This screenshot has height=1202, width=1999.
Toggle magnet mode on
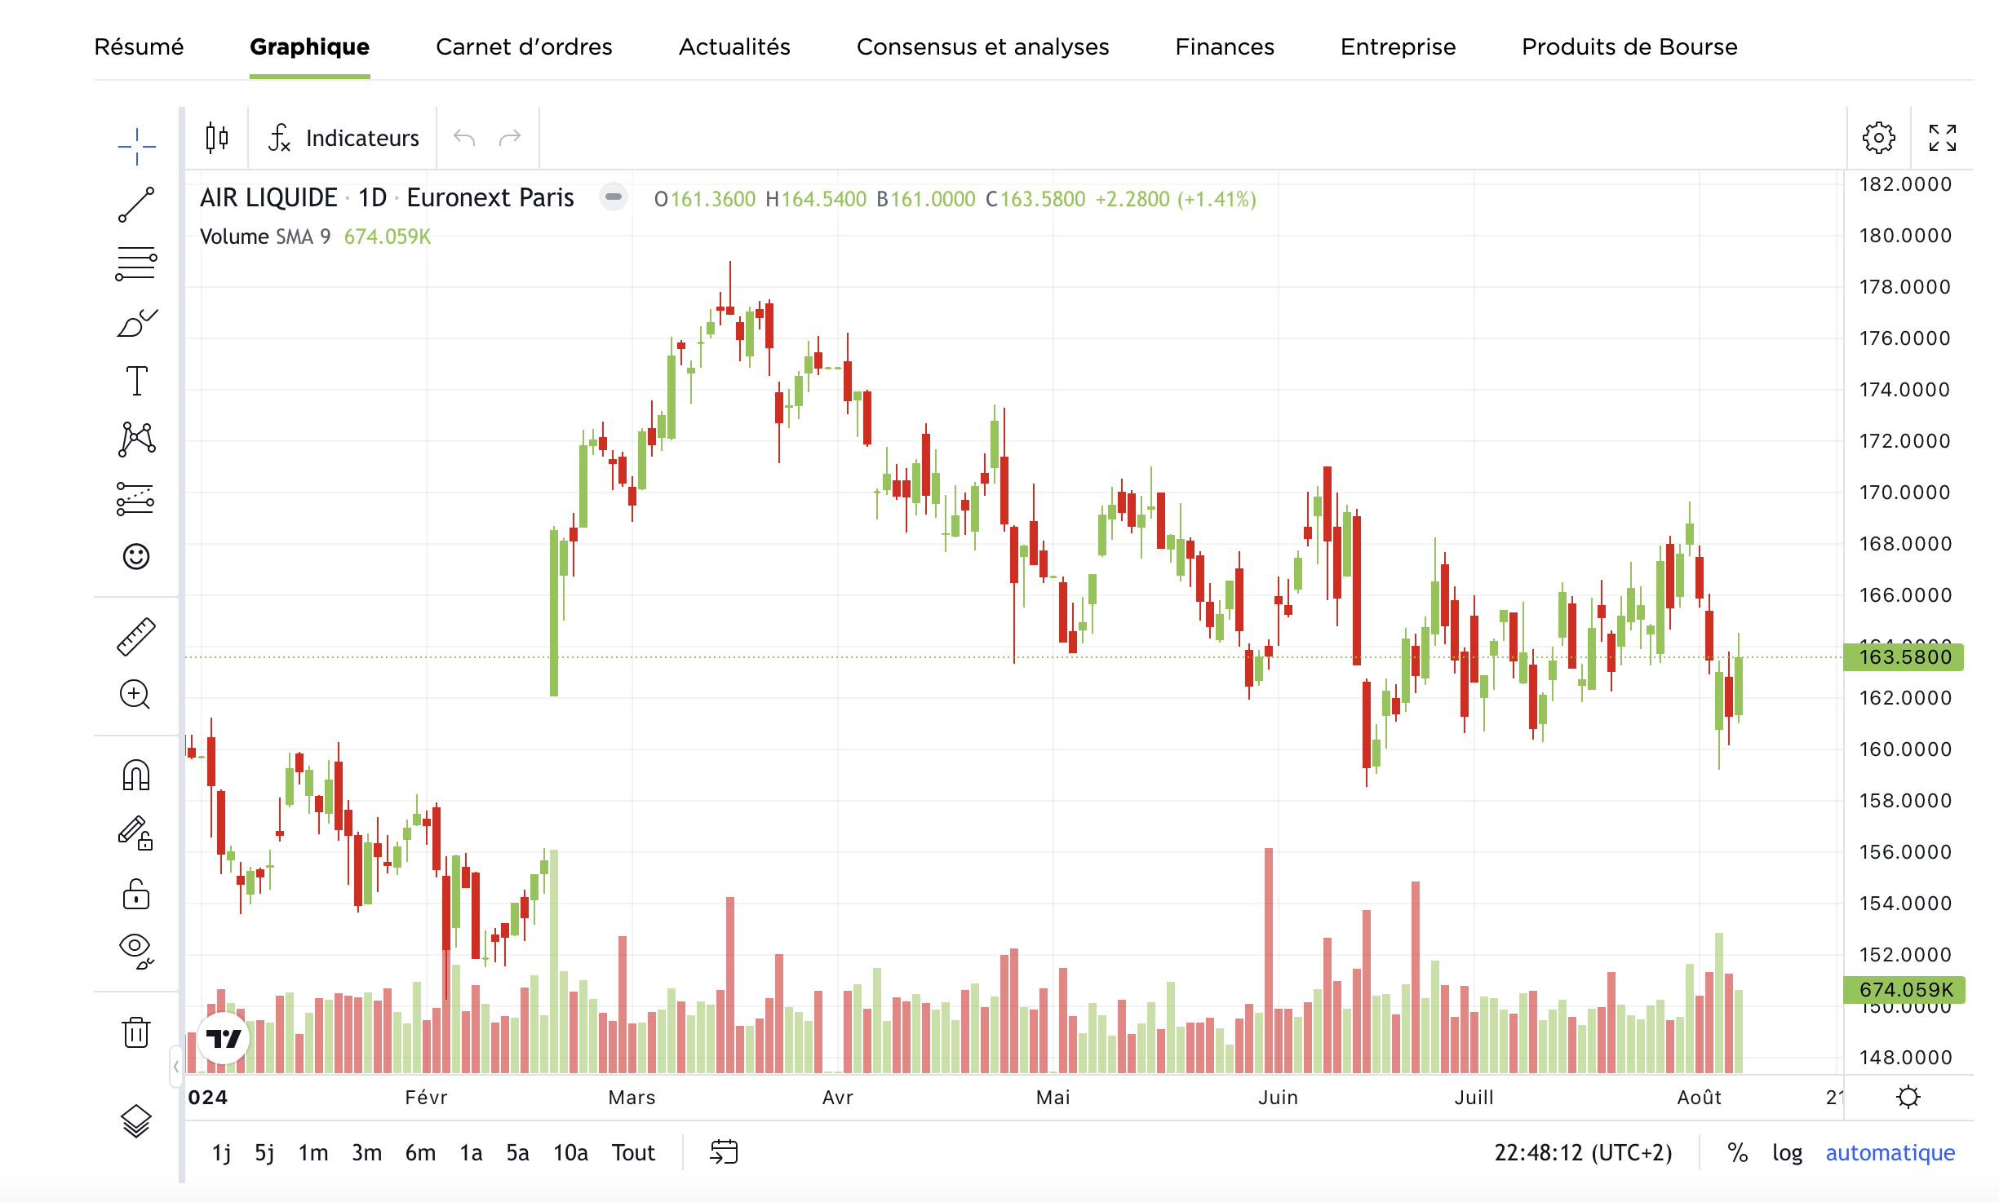[x=136, y=775]
